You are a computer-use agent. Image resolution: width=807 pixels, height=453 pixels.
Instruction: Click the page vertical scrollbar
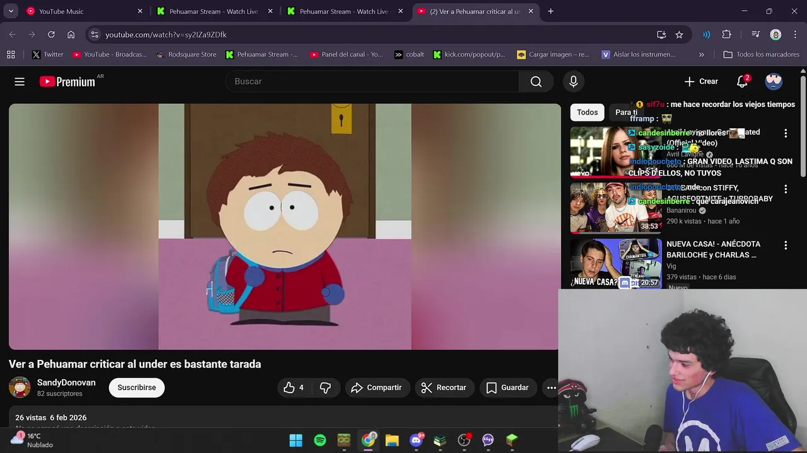coord(803,126)
